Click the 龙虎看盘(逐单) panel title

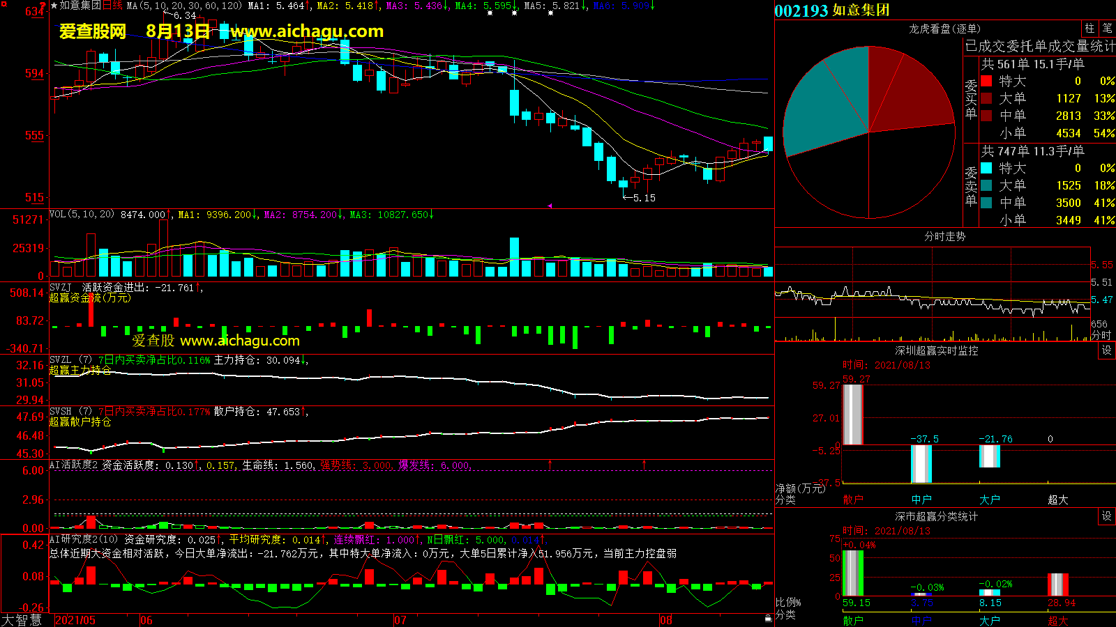[x=944, y=29]
